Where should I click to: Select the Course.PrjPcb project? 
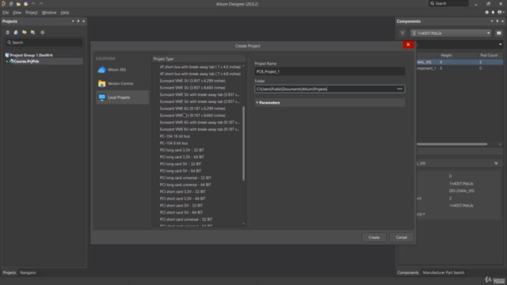(26, 62)
